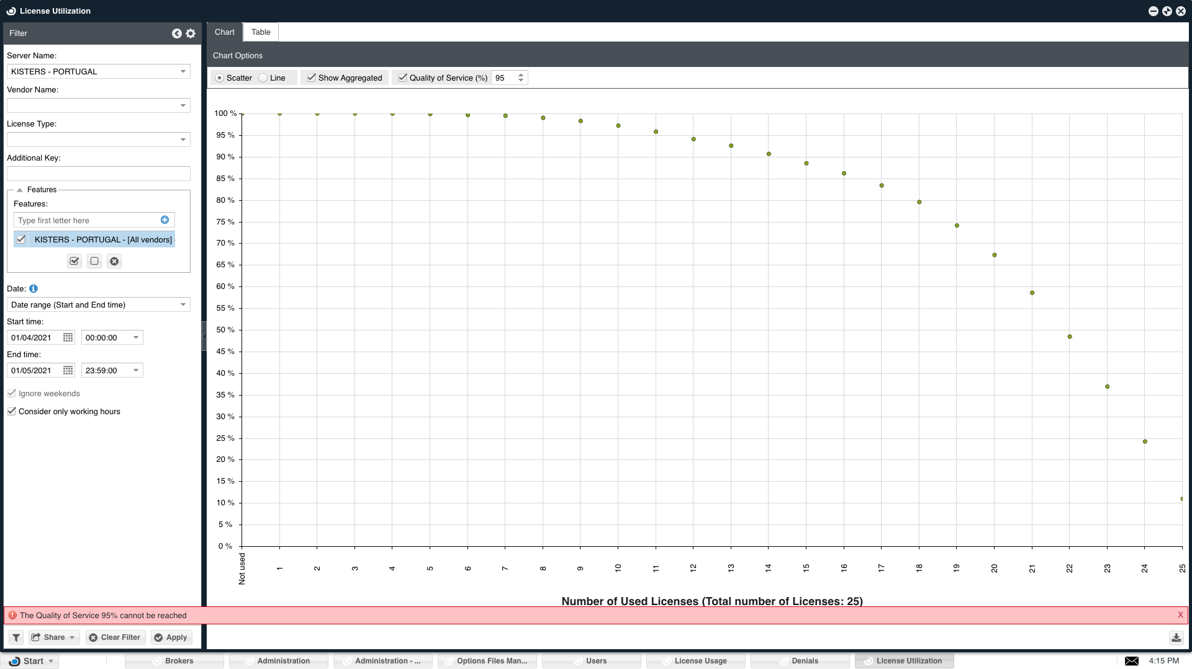Open the Date range type dropdown
The width and height of the screenshot is (1192, 669).
pyautogui.click(x=183, y=305)
